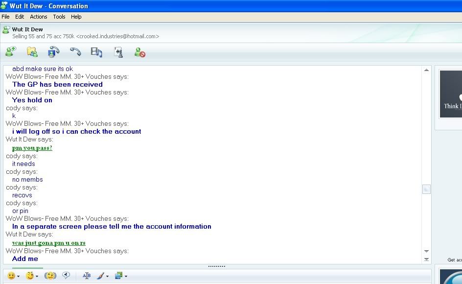Click 'In a separate screen please tell me' message
The image size is (462, 284).
112,227
